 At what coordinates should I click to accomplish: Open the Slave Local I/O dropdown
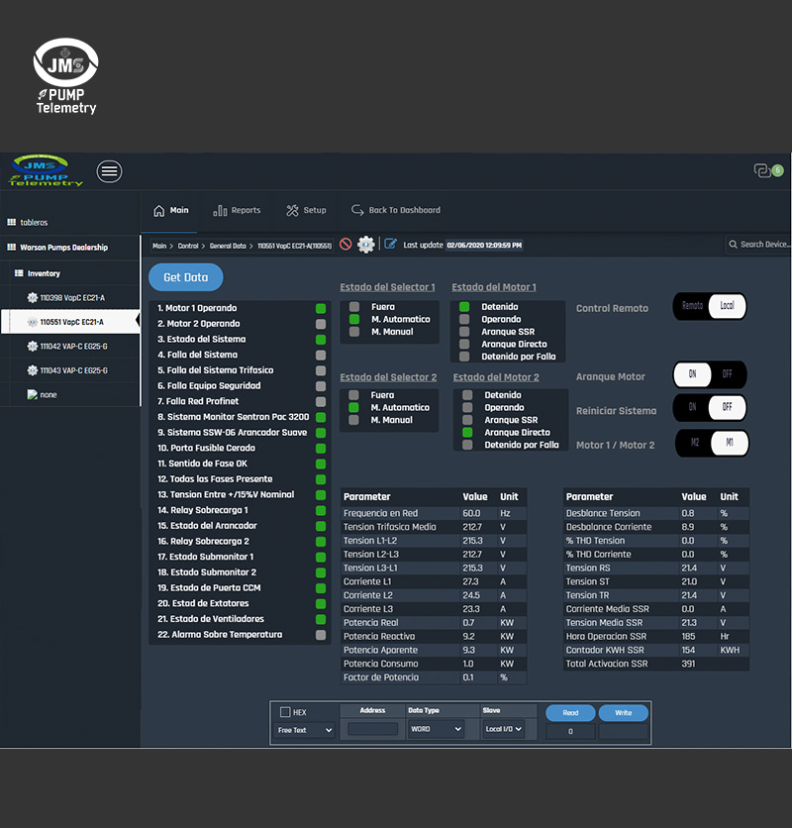pos(504,729)
